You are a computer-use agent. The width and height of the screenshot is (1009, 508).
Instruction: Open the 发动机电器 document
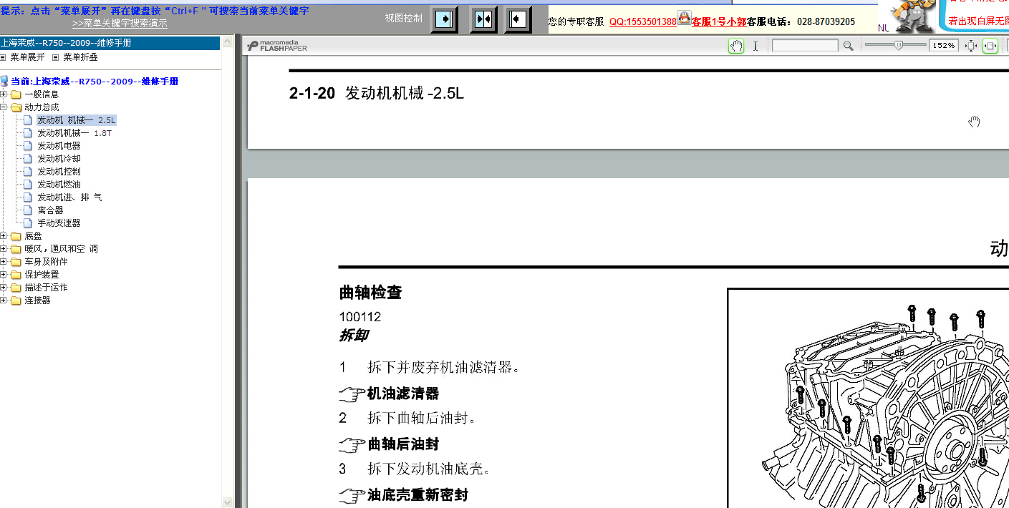[x=59, y=146]
